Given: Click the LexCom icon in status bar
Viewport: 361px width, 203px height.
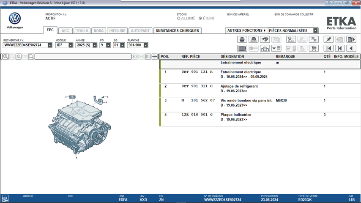Looking at the screenshot, I should point(5,199).
